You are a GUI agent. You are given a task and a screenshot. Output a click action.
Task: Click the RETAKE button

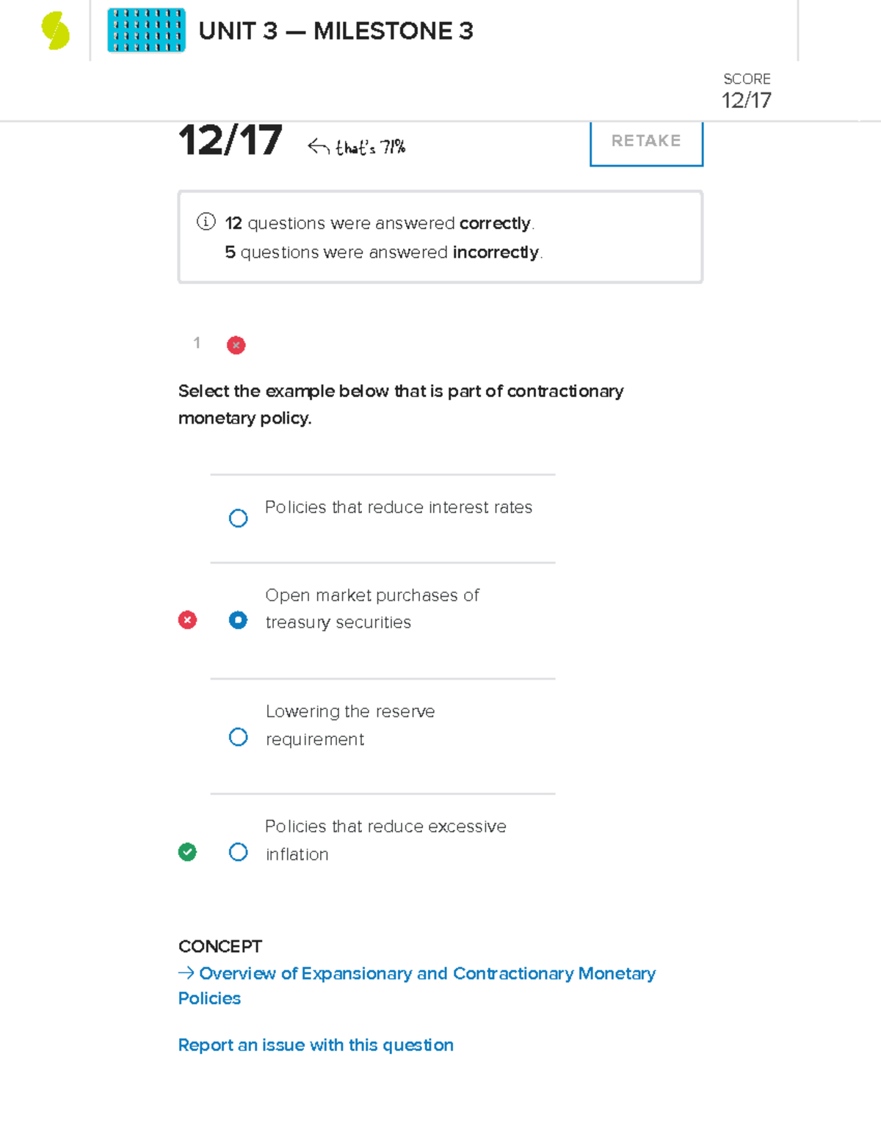click(x=646, y=141)
